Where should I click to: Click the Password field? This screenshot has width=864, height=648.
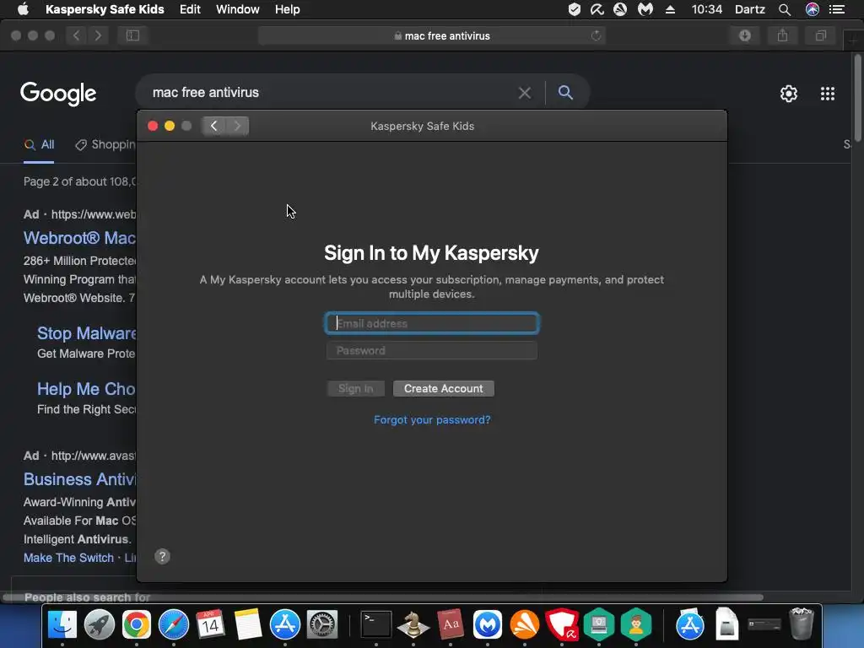coord(432,350)
